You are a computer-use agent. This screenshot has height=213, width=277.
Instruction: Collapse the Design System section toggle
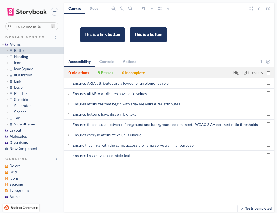[x=56, y=37]
